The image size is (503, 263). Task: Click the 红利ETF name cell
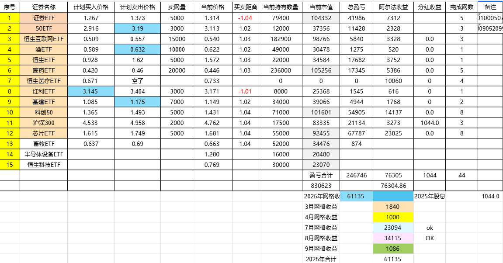click(x=44, y=91)
